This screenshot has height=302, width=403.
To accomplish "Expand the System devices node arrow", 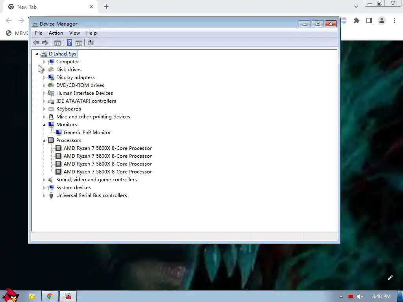I will [x=44, y=188].
